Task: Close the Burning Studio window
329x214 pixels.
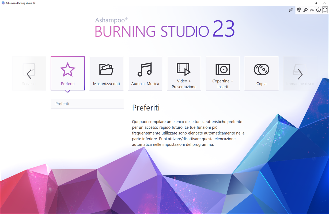Action: tap(324, 3)
